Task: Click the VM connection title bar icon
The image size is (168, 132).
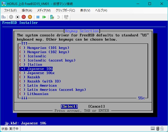Action: (x=4, y=4)
